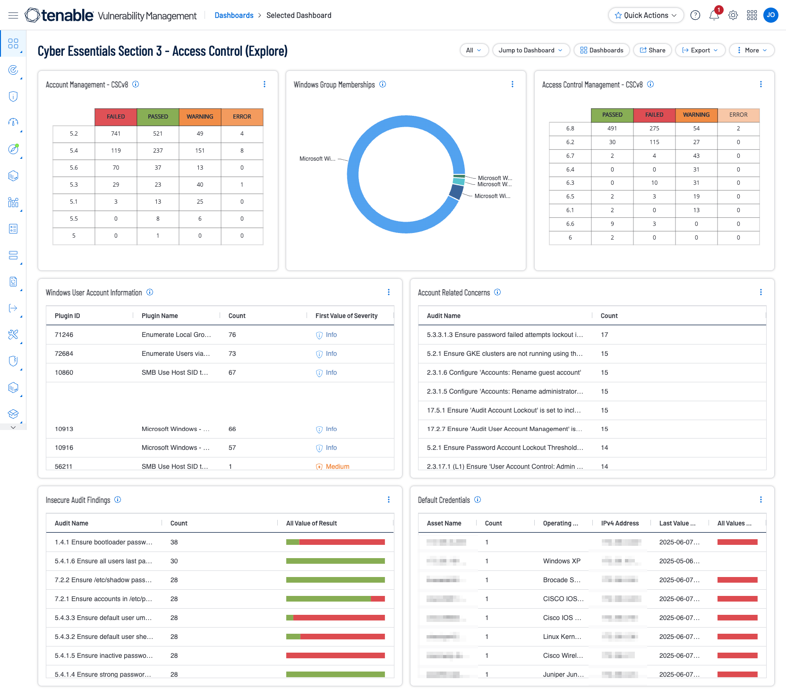This screenshot has width=786, height=698.
Task: Click the Dashboards button in toolbar
Action: (601, 50)
